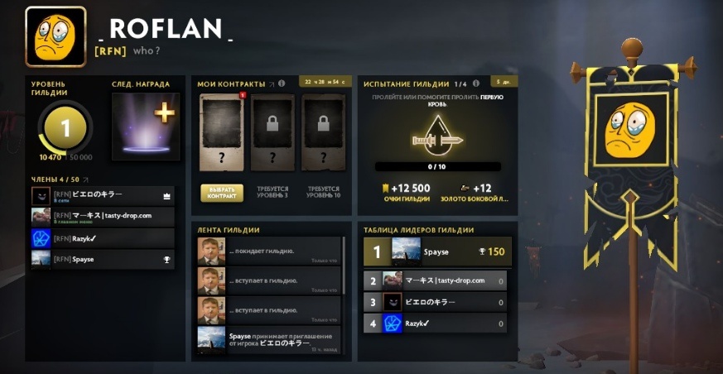The height and width of the screenshot is (374, 723).
Task: Click the guild challenge 0 / 10 progress bar
Action: pos(437,167)
